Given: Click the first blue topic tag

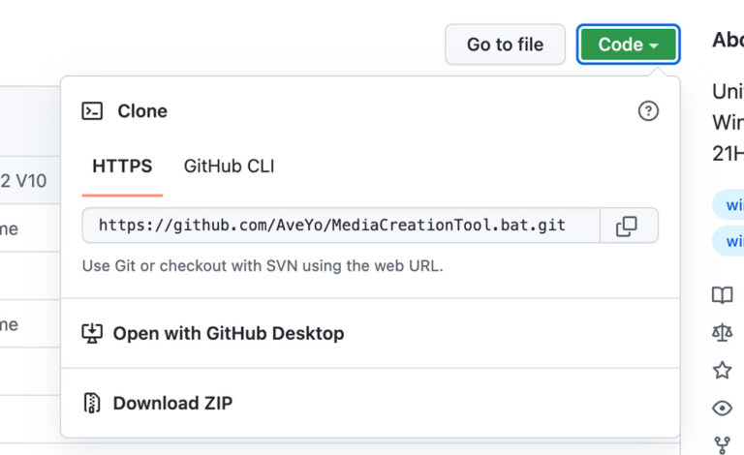Looking at the screenshot, I should (730, 204).
